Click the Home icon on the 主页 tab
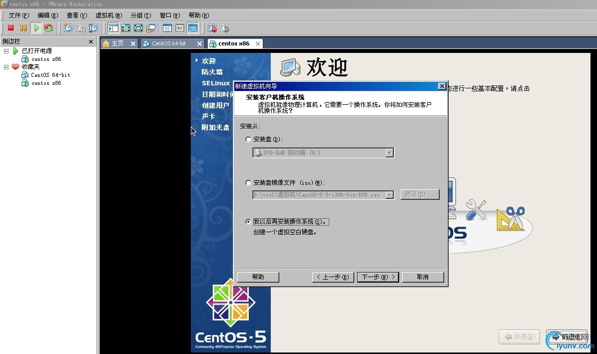The height and width of the screenshot is (354, 597). (106, 43)
